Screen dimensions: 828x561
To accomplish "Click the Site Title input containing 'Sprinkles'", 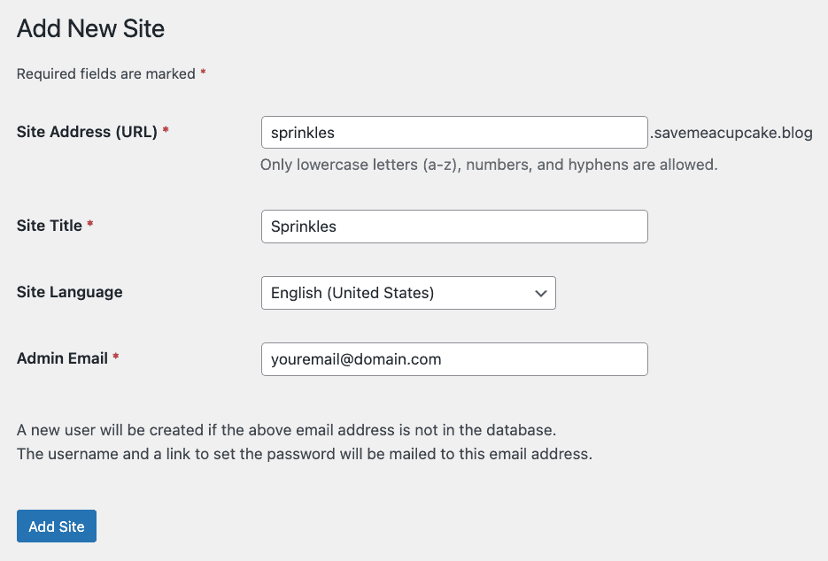I will point(453,227).
